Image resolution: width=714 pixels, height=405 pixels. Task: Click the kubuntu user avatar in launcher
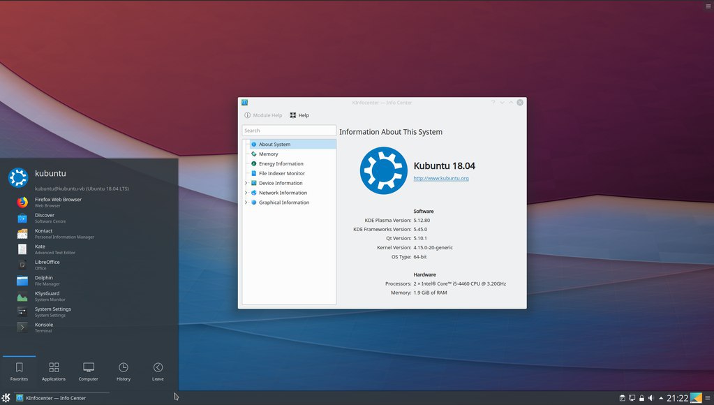pos(18,177)
